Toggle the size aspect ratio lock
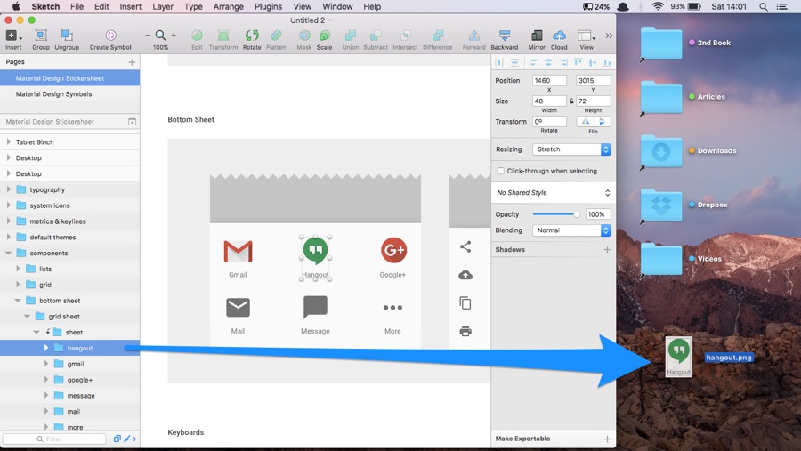Image resolution: width=801 pixels, height=451 pixels. 571,101
